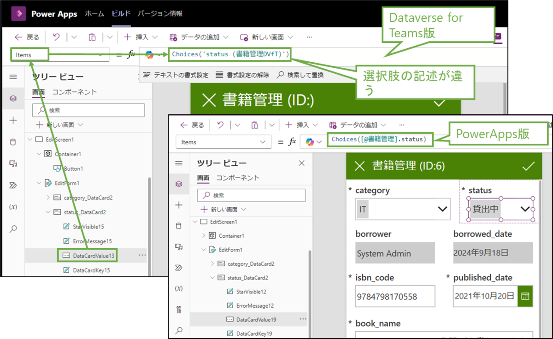Click the isbn_code field 9784798170558
The height and width of the screenshot is (339, 553).
(395, 296)
